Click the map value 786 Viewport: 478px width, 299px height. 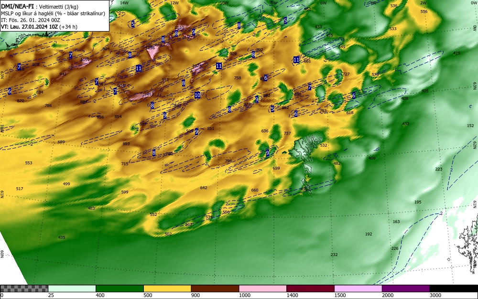click(x=48, y=106)
